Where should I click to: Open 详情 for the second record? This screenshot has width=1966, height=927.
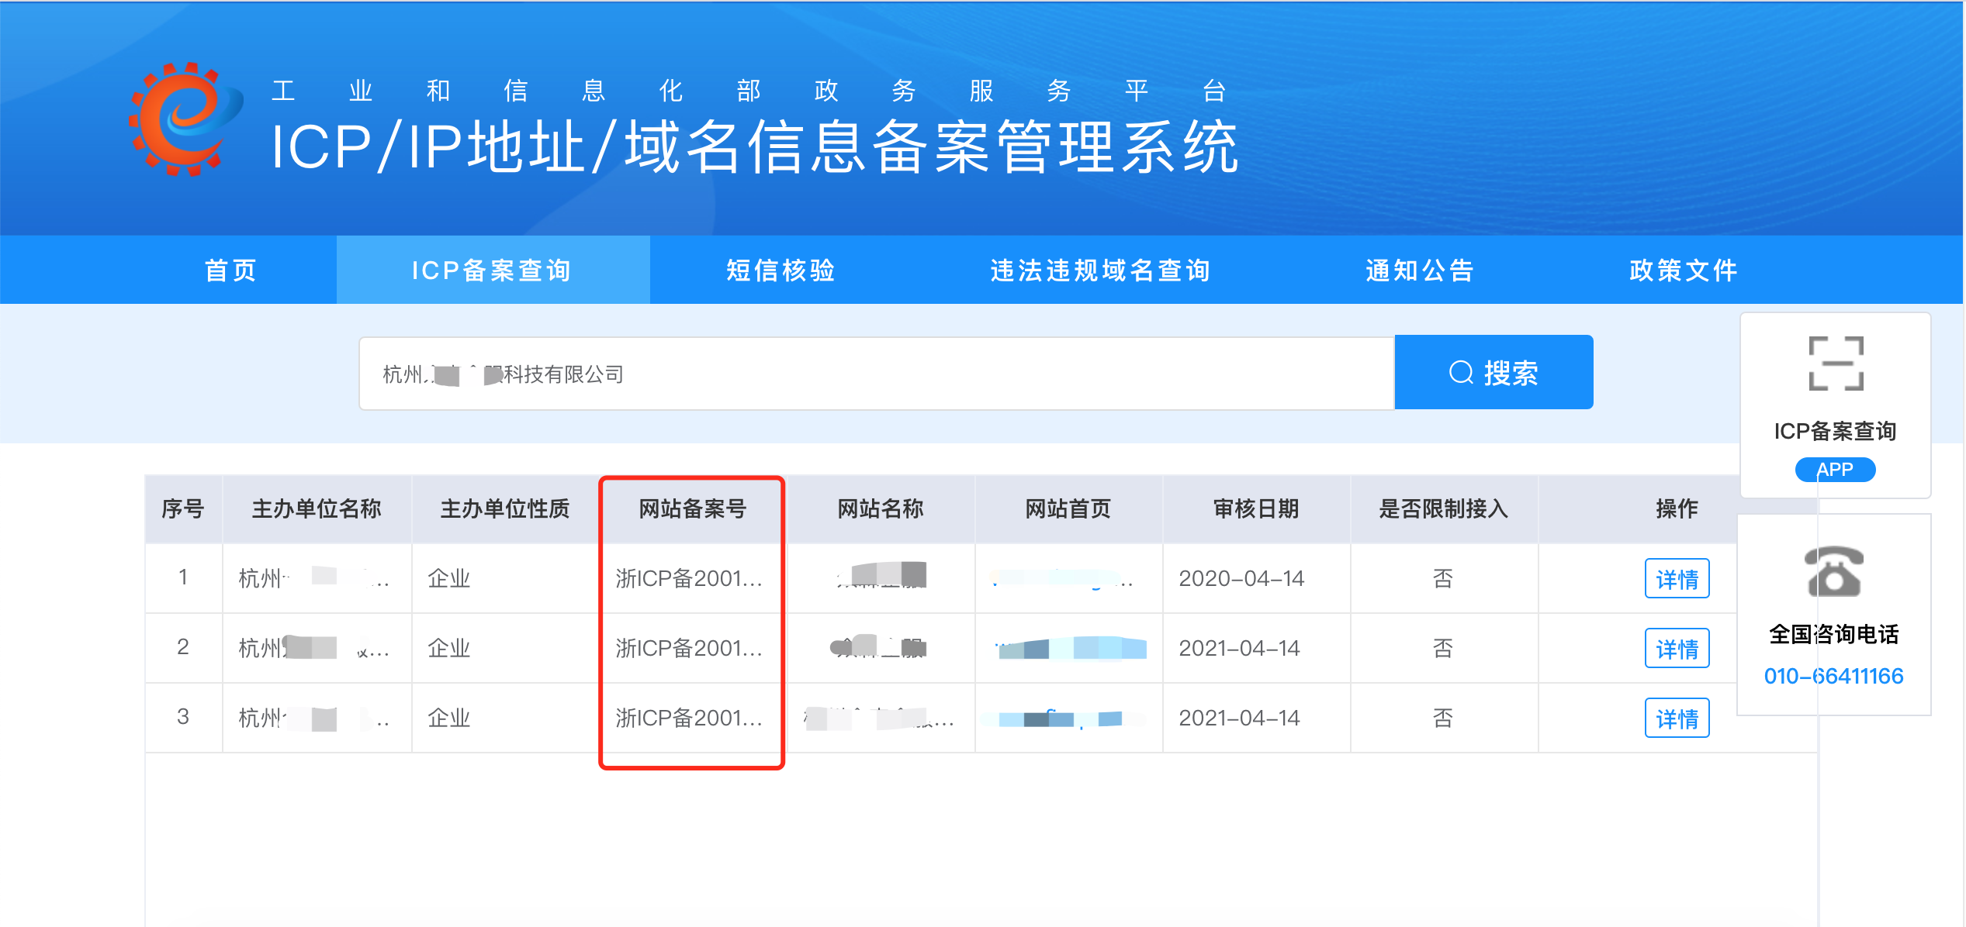point(1677,648)
